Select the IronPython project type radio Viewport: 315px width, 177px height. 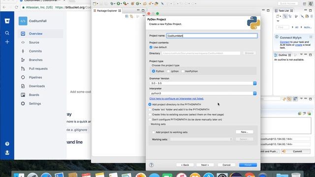tap(183, 71)
